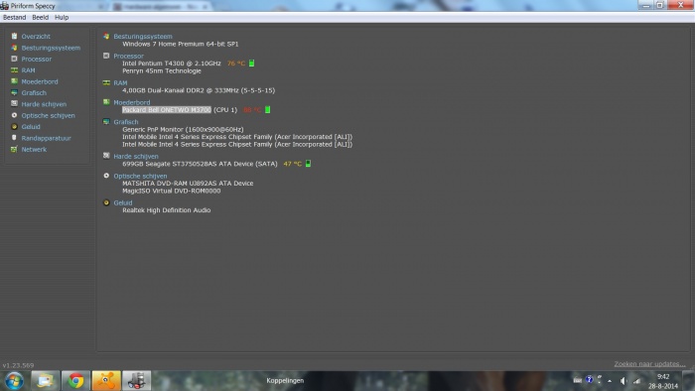Open the Grafisch heading link in summary
This screenshot has height=391, width=695.
[x=126, y=122]
